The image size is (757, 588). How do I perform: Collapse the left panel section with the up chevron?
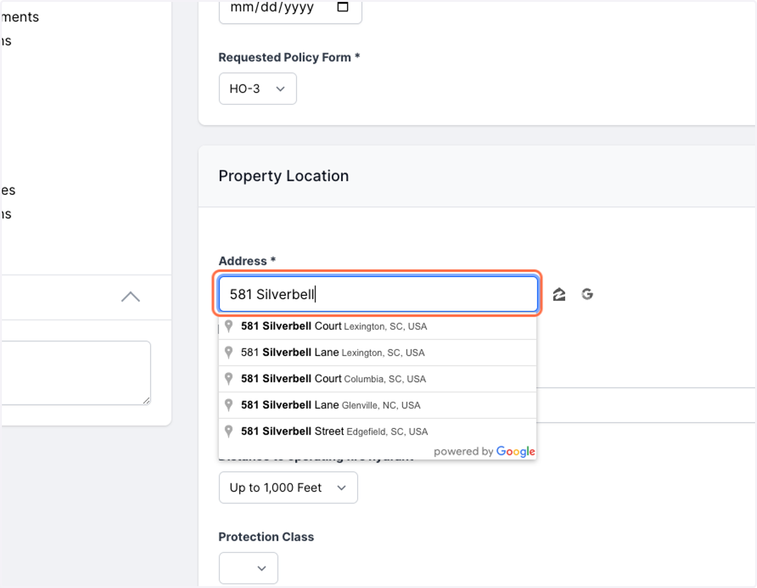[131, 297]
